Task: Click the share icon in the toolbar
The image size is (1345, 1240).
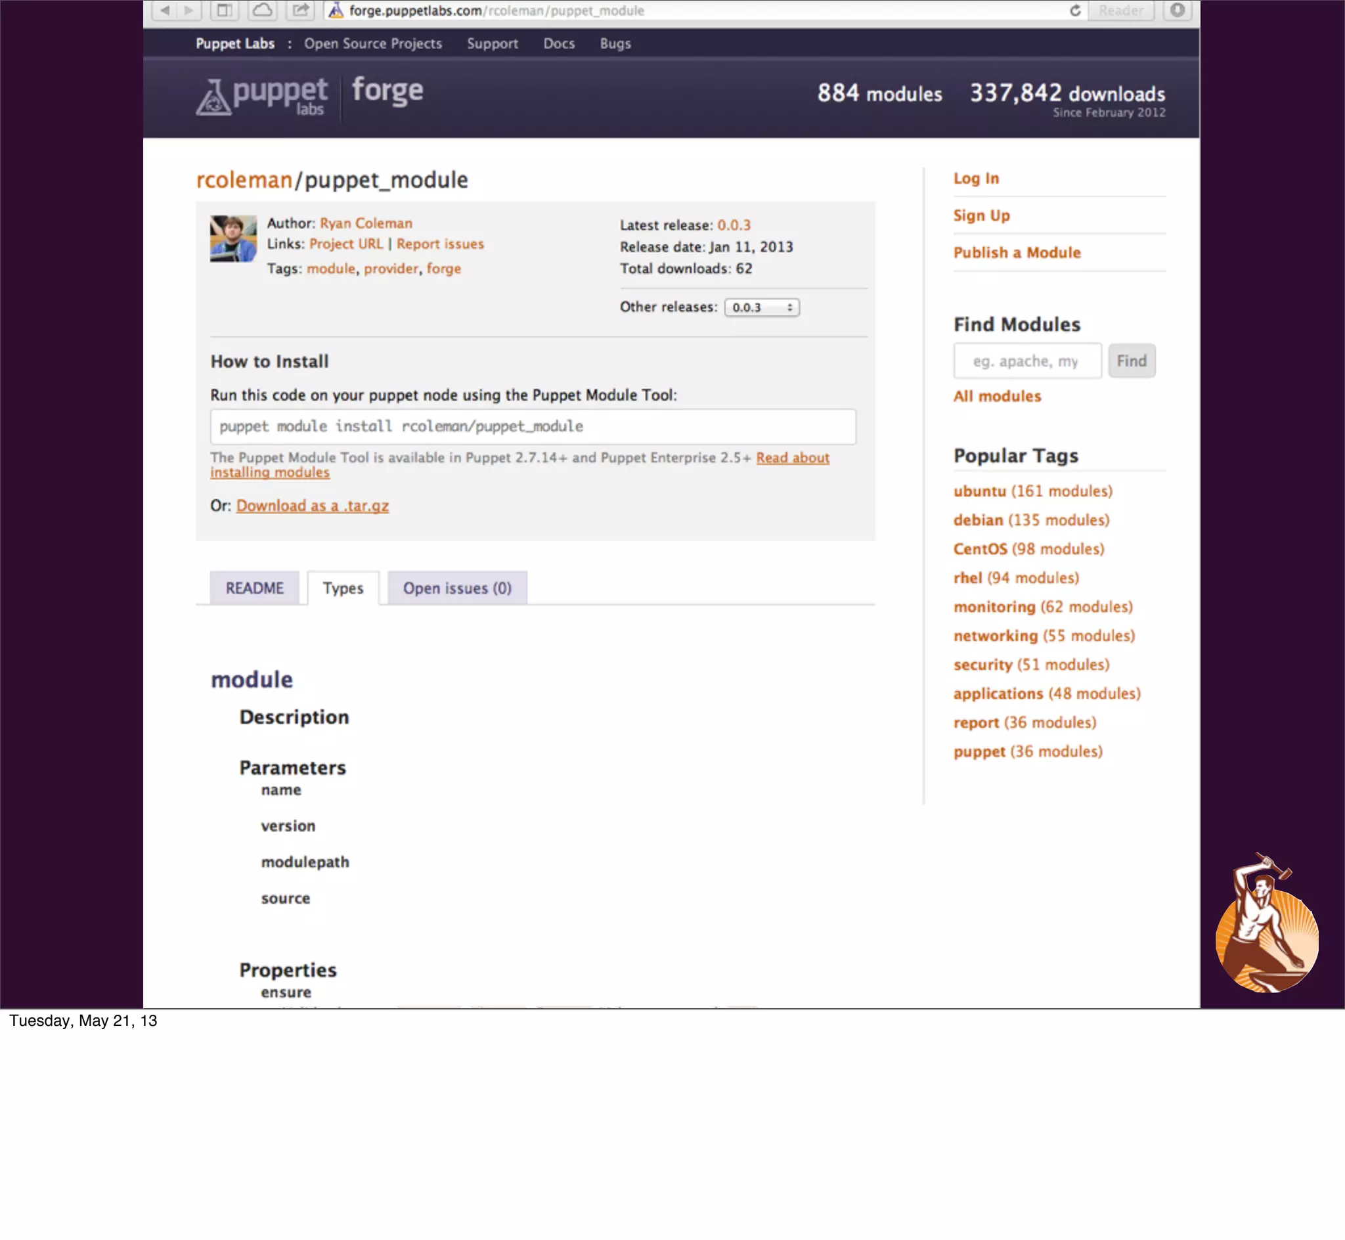Action: coord(301,10)
